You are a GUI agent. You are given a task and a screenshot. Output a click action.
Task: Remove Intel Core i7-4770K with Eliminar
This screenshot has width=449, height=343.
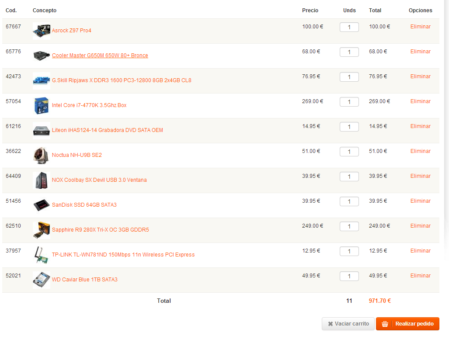(x=421, y=101)
